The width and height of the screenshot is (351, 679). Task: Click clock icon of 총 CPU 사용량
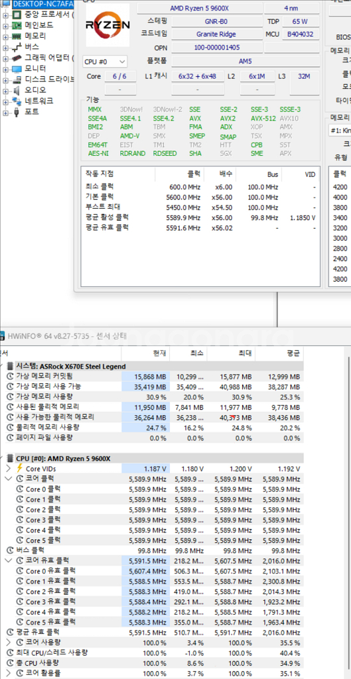click(10, 663)
